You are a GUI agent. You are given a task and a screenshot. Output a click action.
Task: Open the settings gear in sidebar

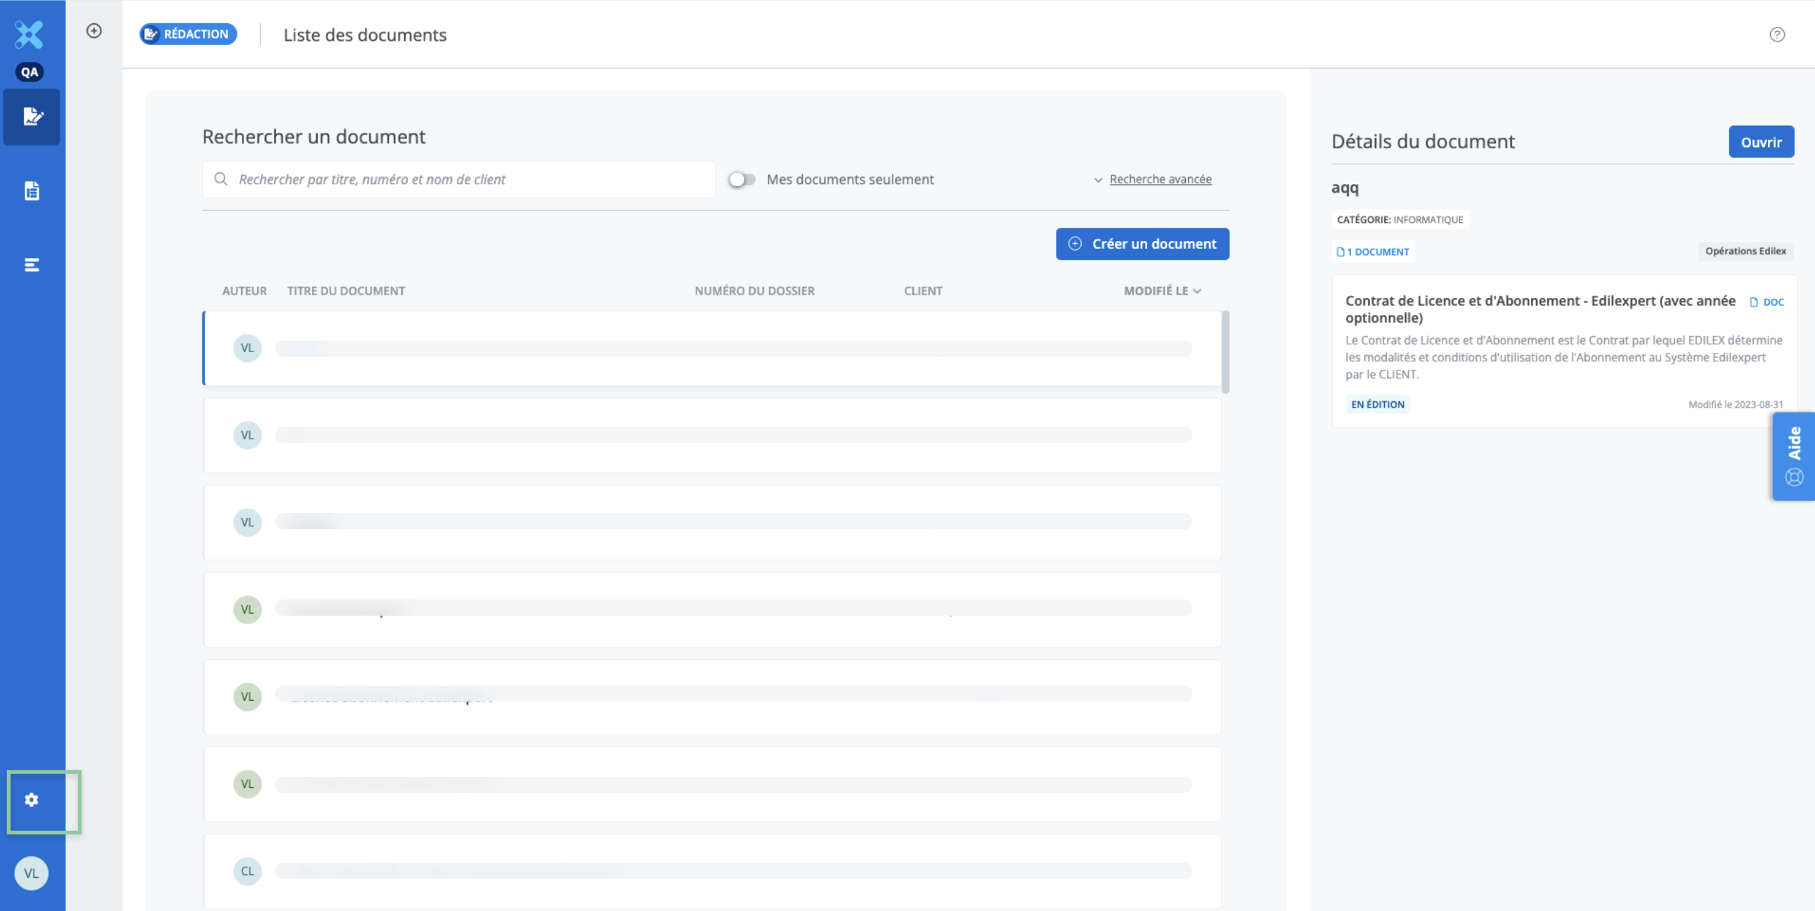[x=32, y=800]
